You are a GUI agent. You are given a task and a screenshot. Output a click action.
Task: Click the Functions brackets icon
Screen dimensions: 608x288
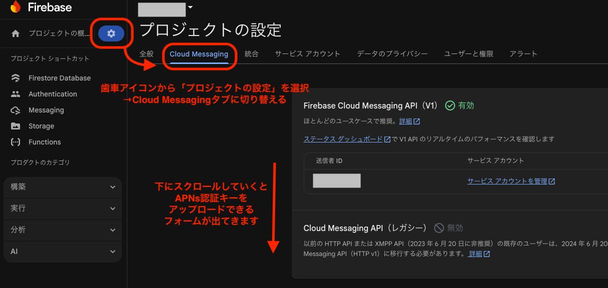tap(16, 142)
